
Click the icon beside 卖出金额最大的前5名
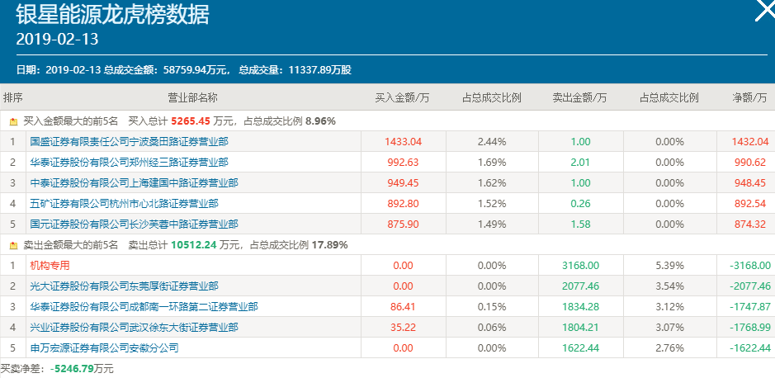14,245
